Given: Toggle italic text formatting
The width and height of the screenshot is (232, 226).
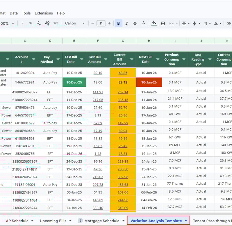Looking at the screenshot, I should tap(127, 23).
